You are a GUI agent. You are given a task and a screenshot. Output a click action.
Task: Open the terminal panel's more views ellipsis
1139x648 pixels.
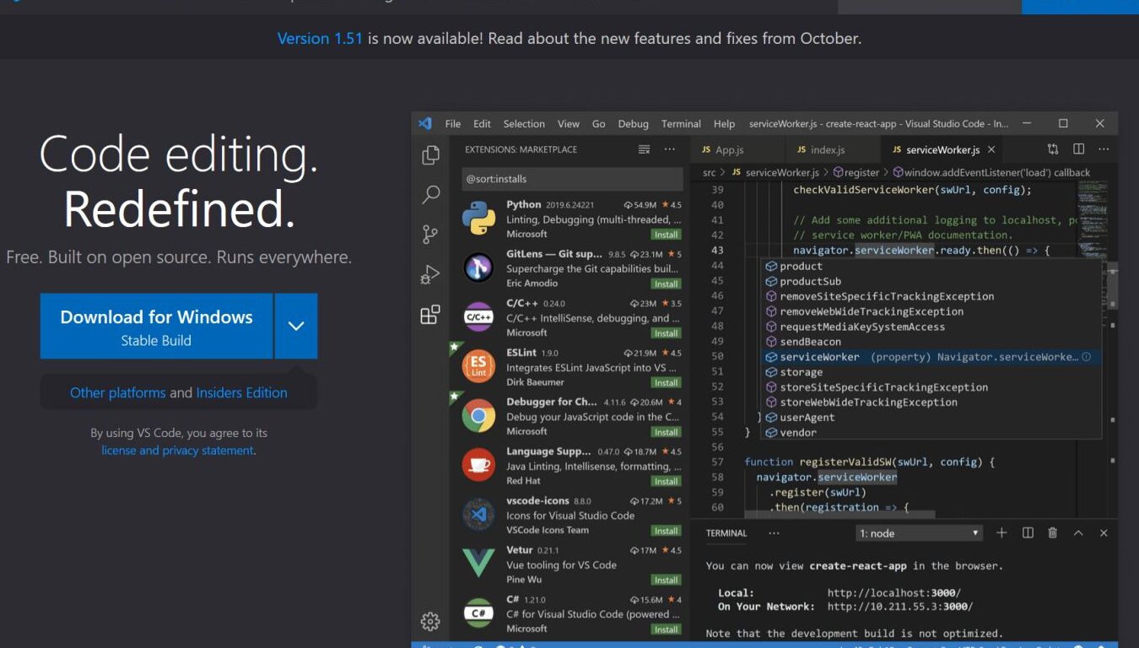click(774, 533)
